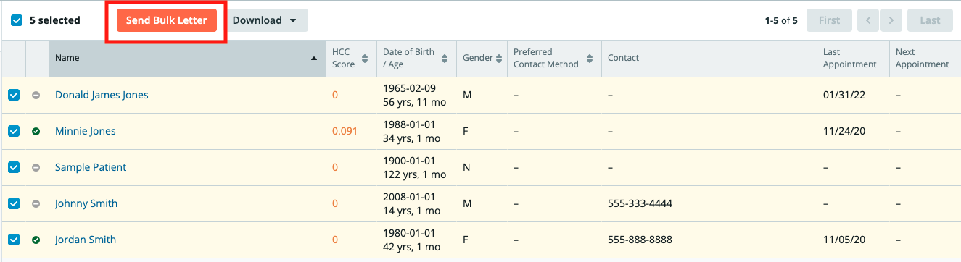Open Johnny Smith patient record
This screenshot has width=961, height=262.
pyautogui.click(x=86, y=203)
